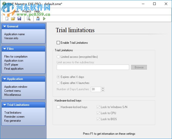Click the green Run arrow icon
172x139 pixels.
click(x=44, y=19)
